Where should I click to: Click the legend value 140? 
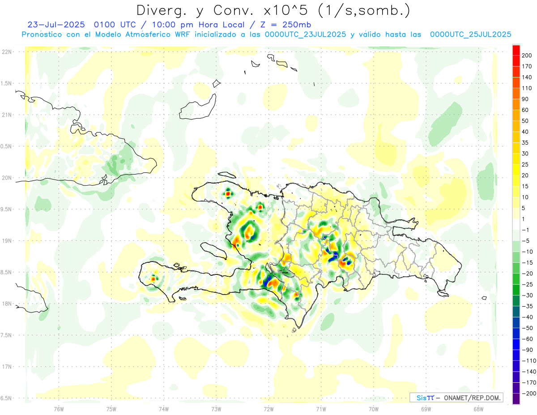(528, 77)
